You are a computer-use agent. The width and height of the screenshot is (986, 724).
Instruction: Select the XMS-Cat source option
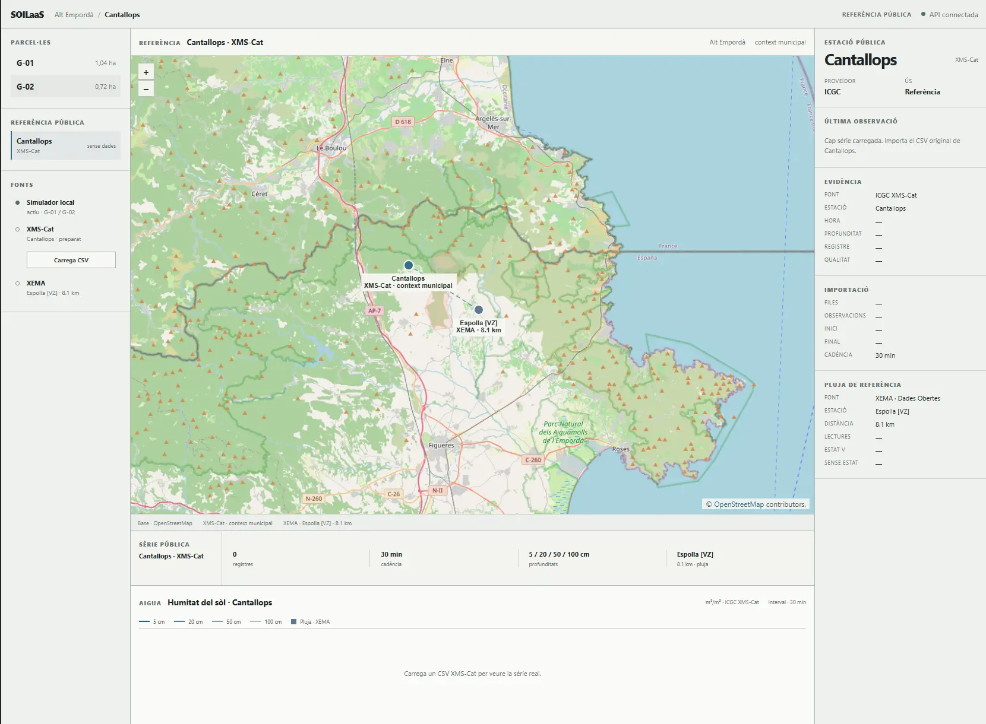[65, 234]
